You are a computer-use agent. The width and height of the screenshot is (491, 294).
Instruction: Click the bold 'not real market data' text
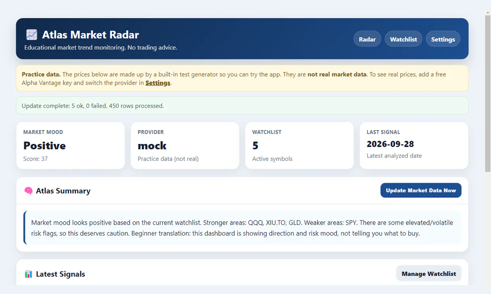pyautogui.click(x=337, y=74)
